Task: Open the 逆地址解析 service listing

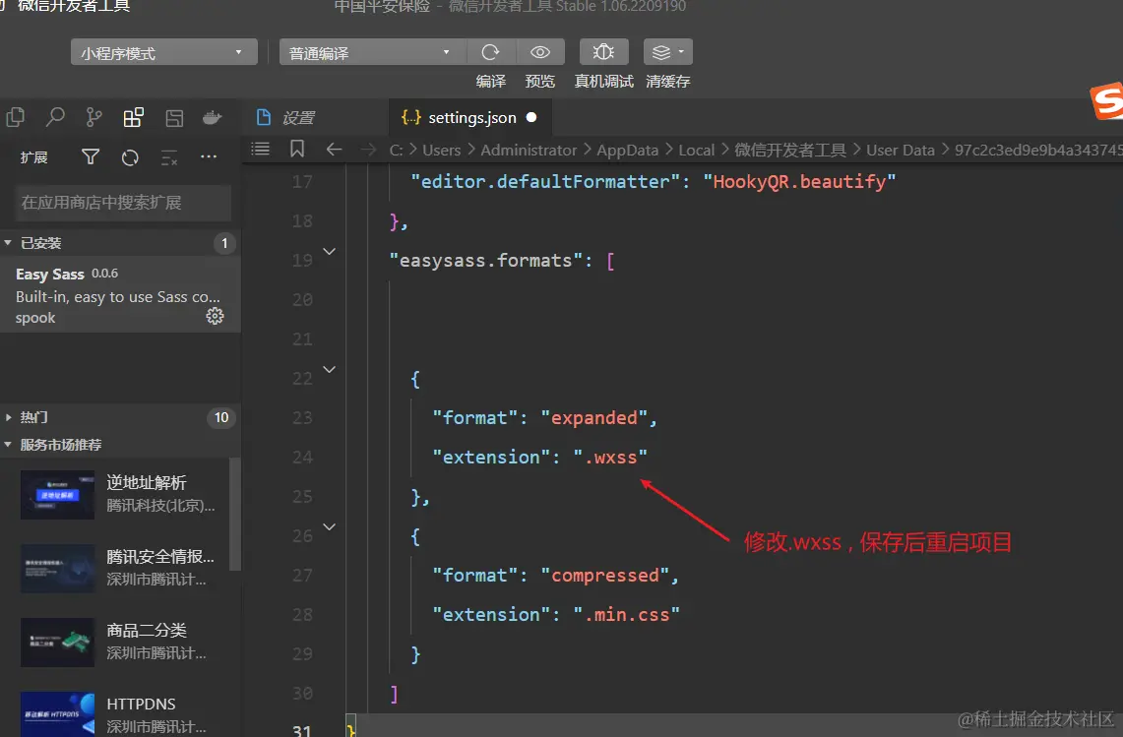Action: coord(146,483)
